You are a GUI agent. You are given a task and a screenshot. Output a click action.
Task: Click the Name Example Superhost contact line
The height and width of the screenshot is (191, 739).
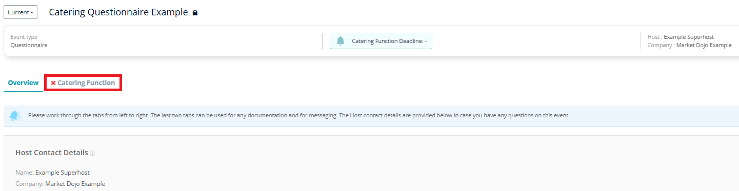pos(53,173)
